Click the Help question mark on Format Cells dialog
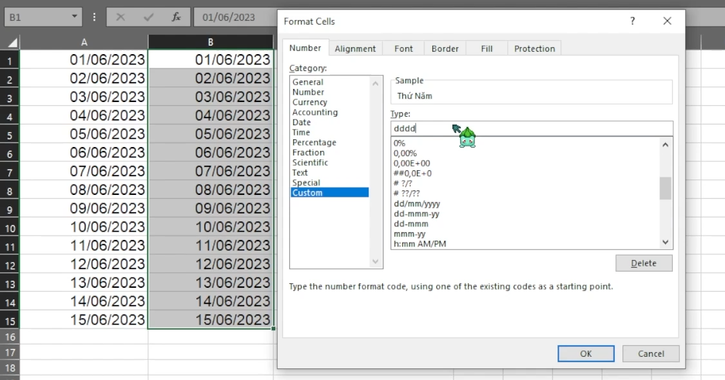Viewport: 725px width, 380px height. 632,21
